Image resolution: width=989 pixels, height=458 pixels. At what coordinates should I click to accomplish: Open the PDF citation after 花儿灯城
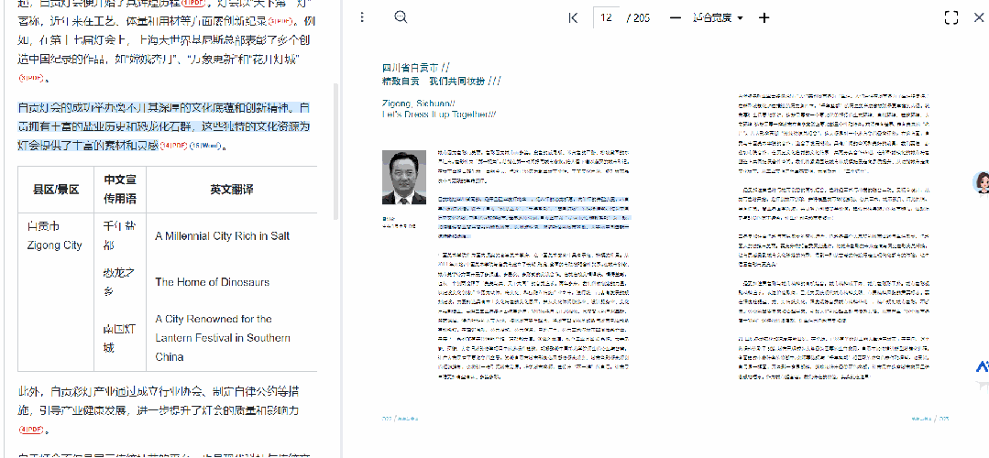(30, 78)
